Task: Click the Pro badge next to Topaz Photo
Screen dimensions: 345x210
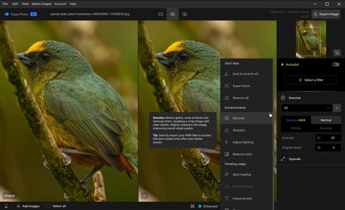Action: click(34, 14)
